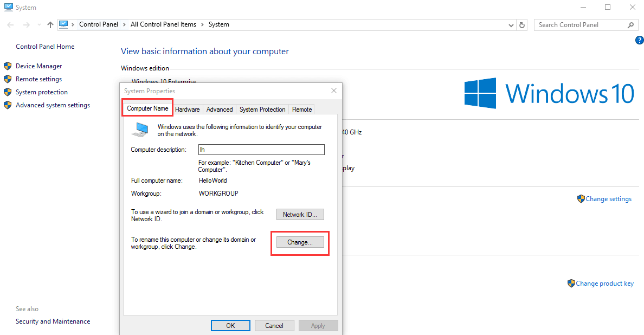Open Advanced system settings link
Screen dimensions: 644x335
(53, 106)
